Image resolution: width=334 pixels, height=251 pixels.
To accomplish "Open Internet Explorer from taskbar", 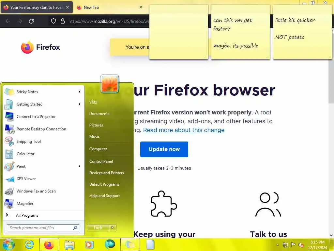I will (29, 244).
